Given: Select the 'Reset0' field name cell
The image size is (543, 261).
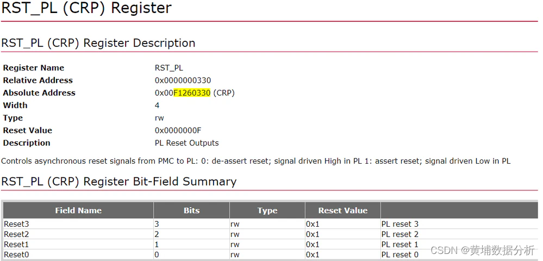Looking at the screenshot, I should (78, 254).
